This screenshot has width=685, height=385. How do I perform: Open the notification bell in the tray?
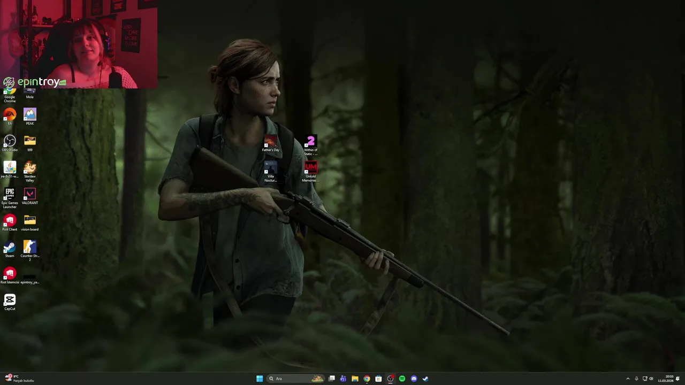tap(678, 379)
